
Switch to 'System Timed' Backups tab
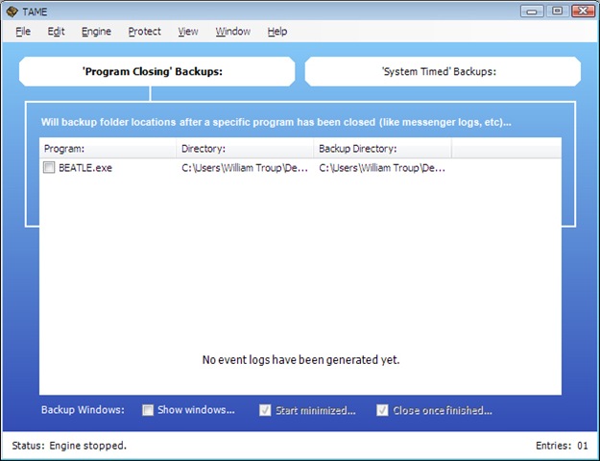click(x=443, y=72)
